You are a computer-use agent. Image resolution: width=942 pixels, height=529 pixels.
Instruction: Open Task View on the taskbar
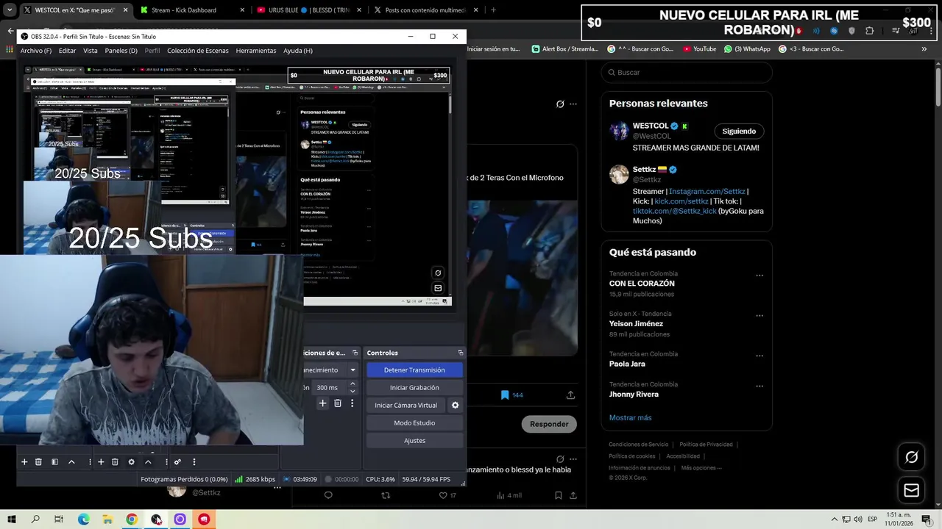tap(59, 519)
